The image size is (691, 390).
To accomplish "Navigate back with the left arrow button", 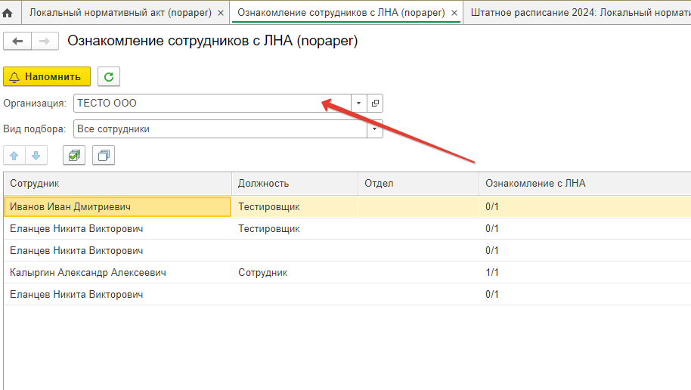I will coord(17,42).
